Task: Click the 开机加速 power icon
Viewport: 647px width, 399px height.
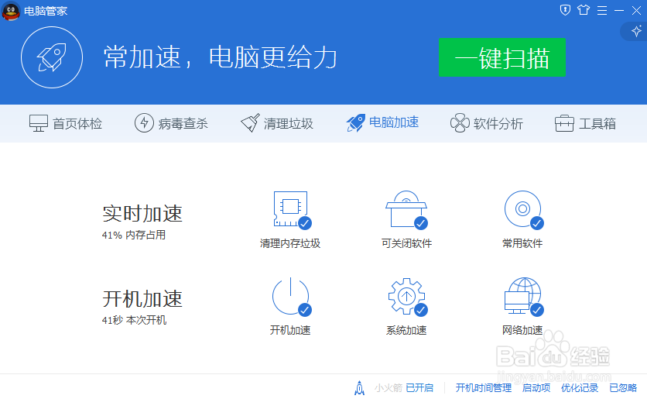Action: point(290,296)
